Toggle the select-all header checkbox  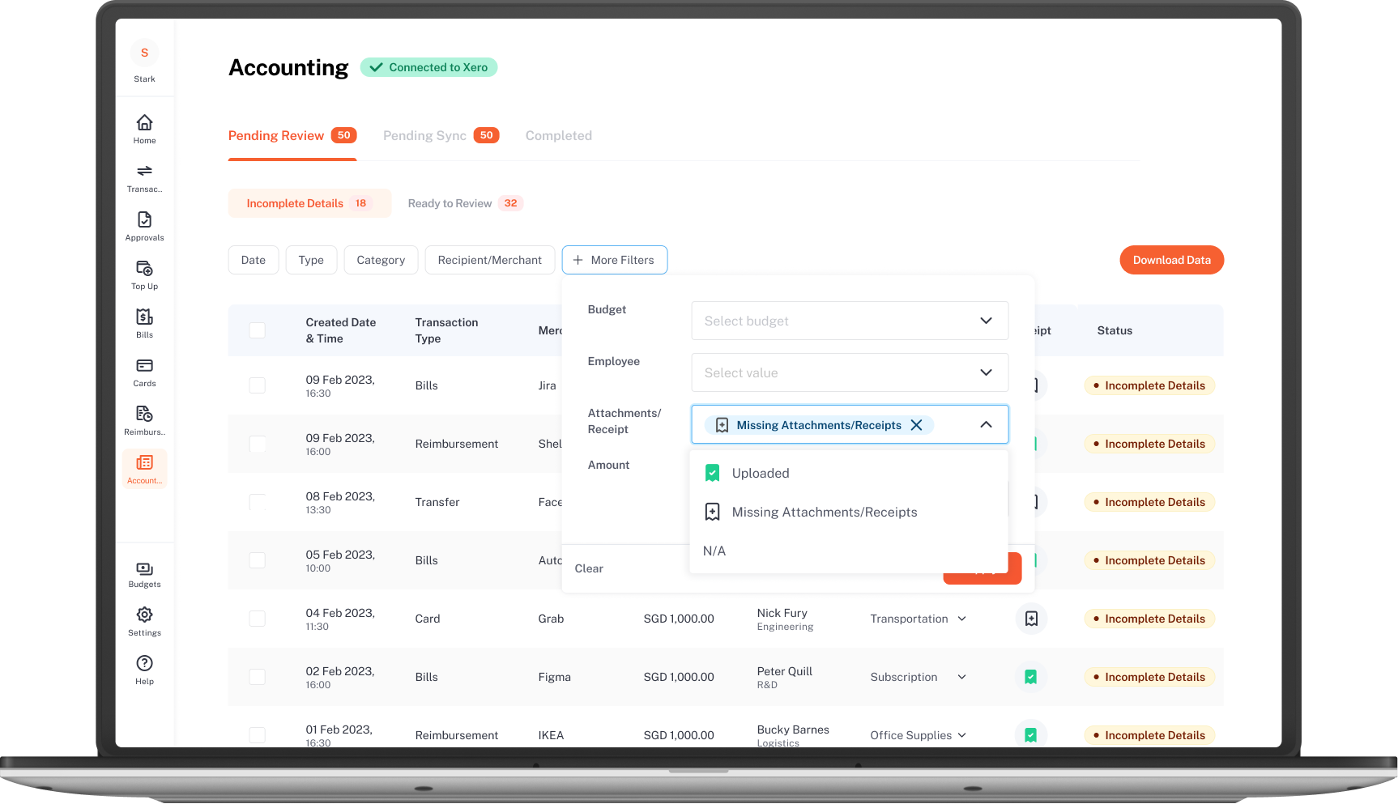[257, 330]
